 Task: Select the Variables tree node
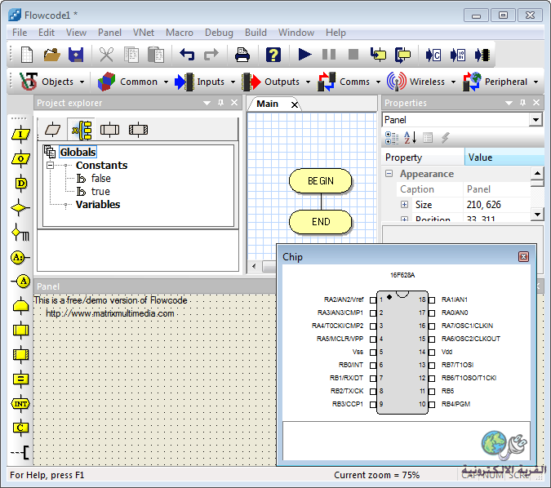pos(98,205)
